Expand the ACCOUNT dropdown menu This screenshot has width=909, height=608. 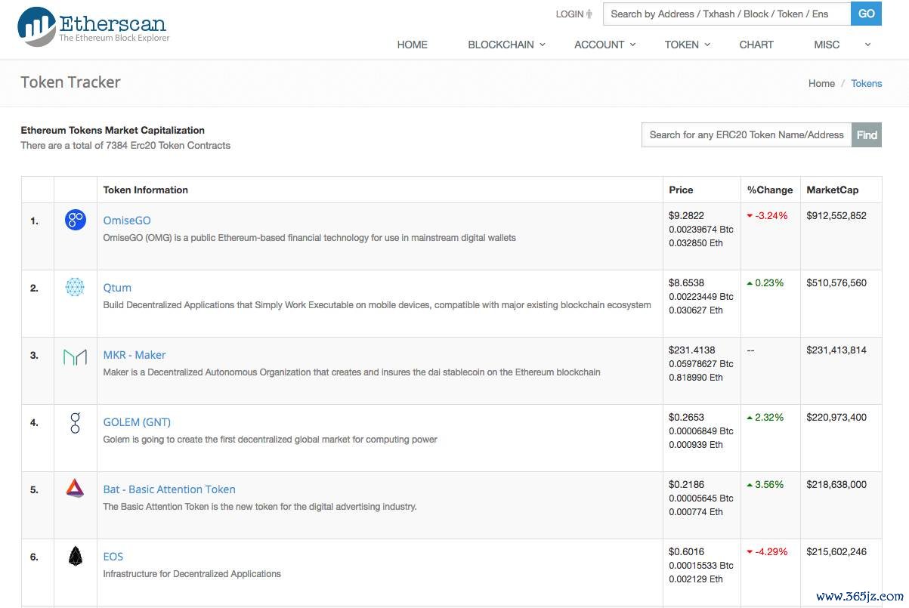pos(605,45)
